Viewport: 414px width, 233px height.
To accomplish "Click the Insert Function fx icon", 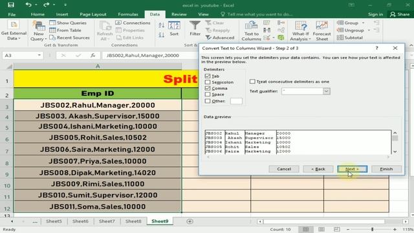I will 93,56.
